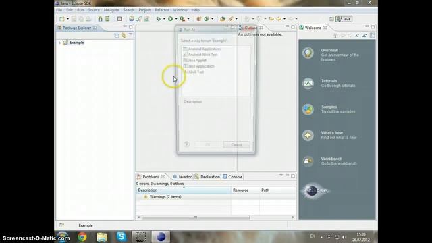This screenshot has width=432, height=243.
Task: Click the enlarge font size icon in Welcome
Action: 364,36
